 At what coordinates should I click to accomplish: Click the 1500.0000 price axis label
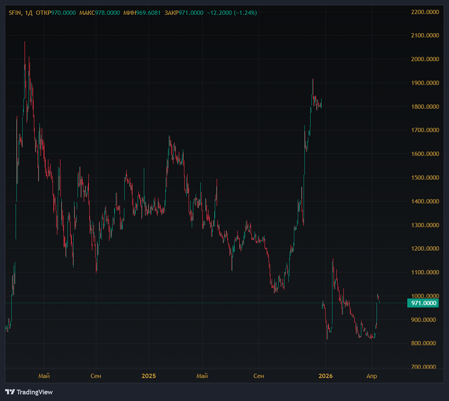pos(425,177)
